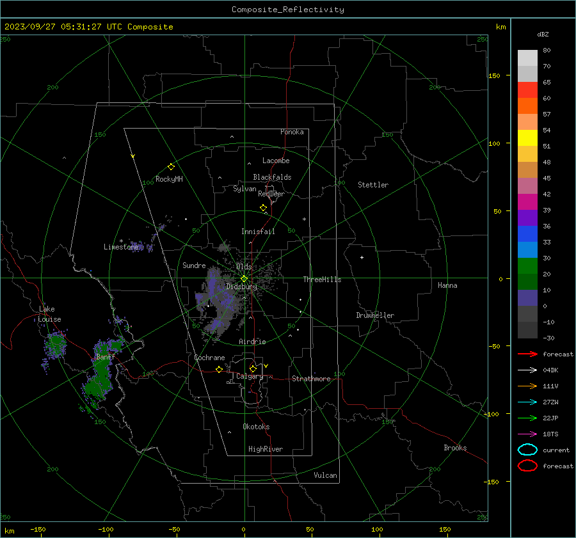Select the Lake Louise label
Screen dimensions: 576x538
pyautogui.click(x=49, y=314)
